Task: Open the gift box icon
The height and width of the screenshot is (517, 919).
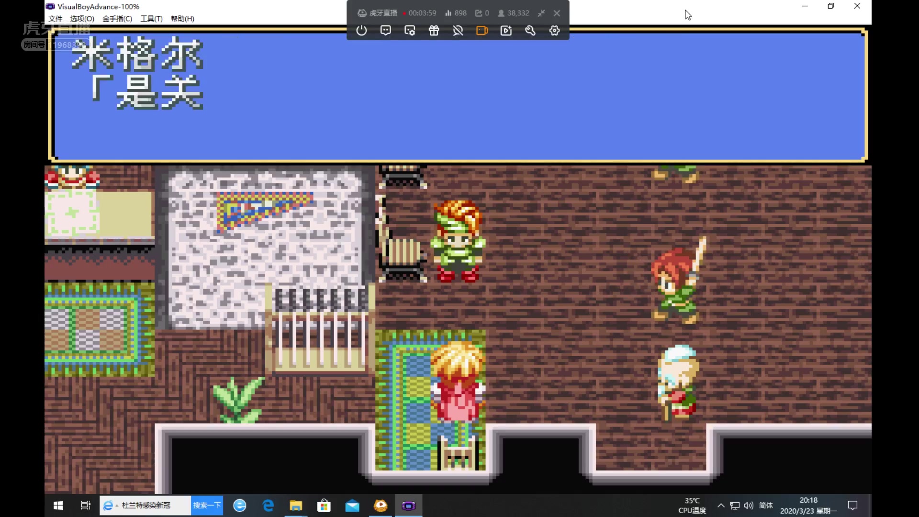Action: (x=434, y=31)
